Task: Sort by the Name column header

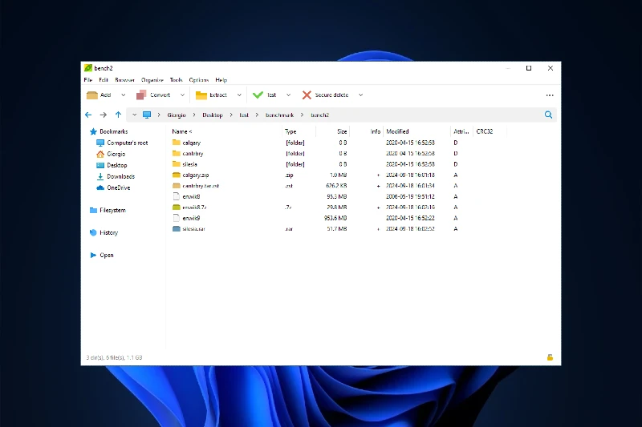Action: [182, 131]
